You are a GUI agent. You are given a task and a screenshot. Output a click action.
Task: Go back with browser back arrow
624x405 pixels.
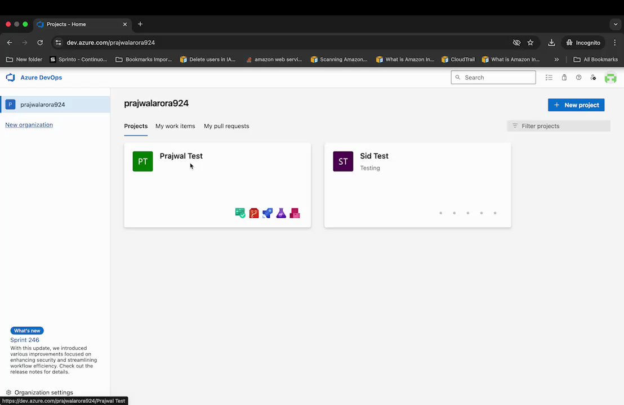click(10, 43)
